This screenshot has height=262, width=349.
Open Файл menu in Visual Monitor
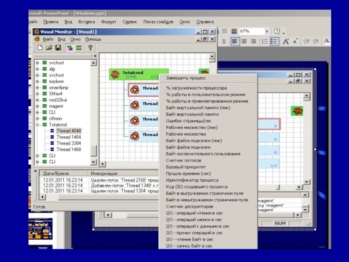[48, 39]
